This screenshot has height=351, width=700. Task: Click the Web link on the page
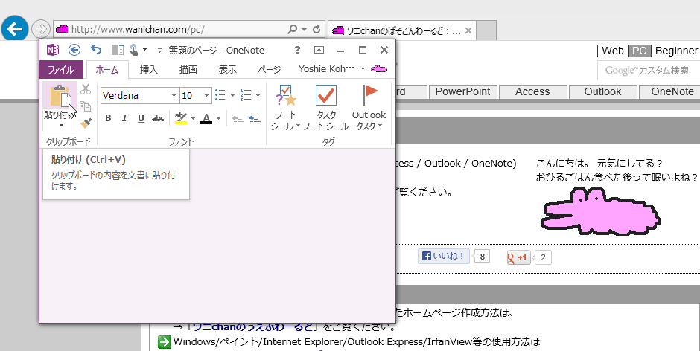point(612,51)
